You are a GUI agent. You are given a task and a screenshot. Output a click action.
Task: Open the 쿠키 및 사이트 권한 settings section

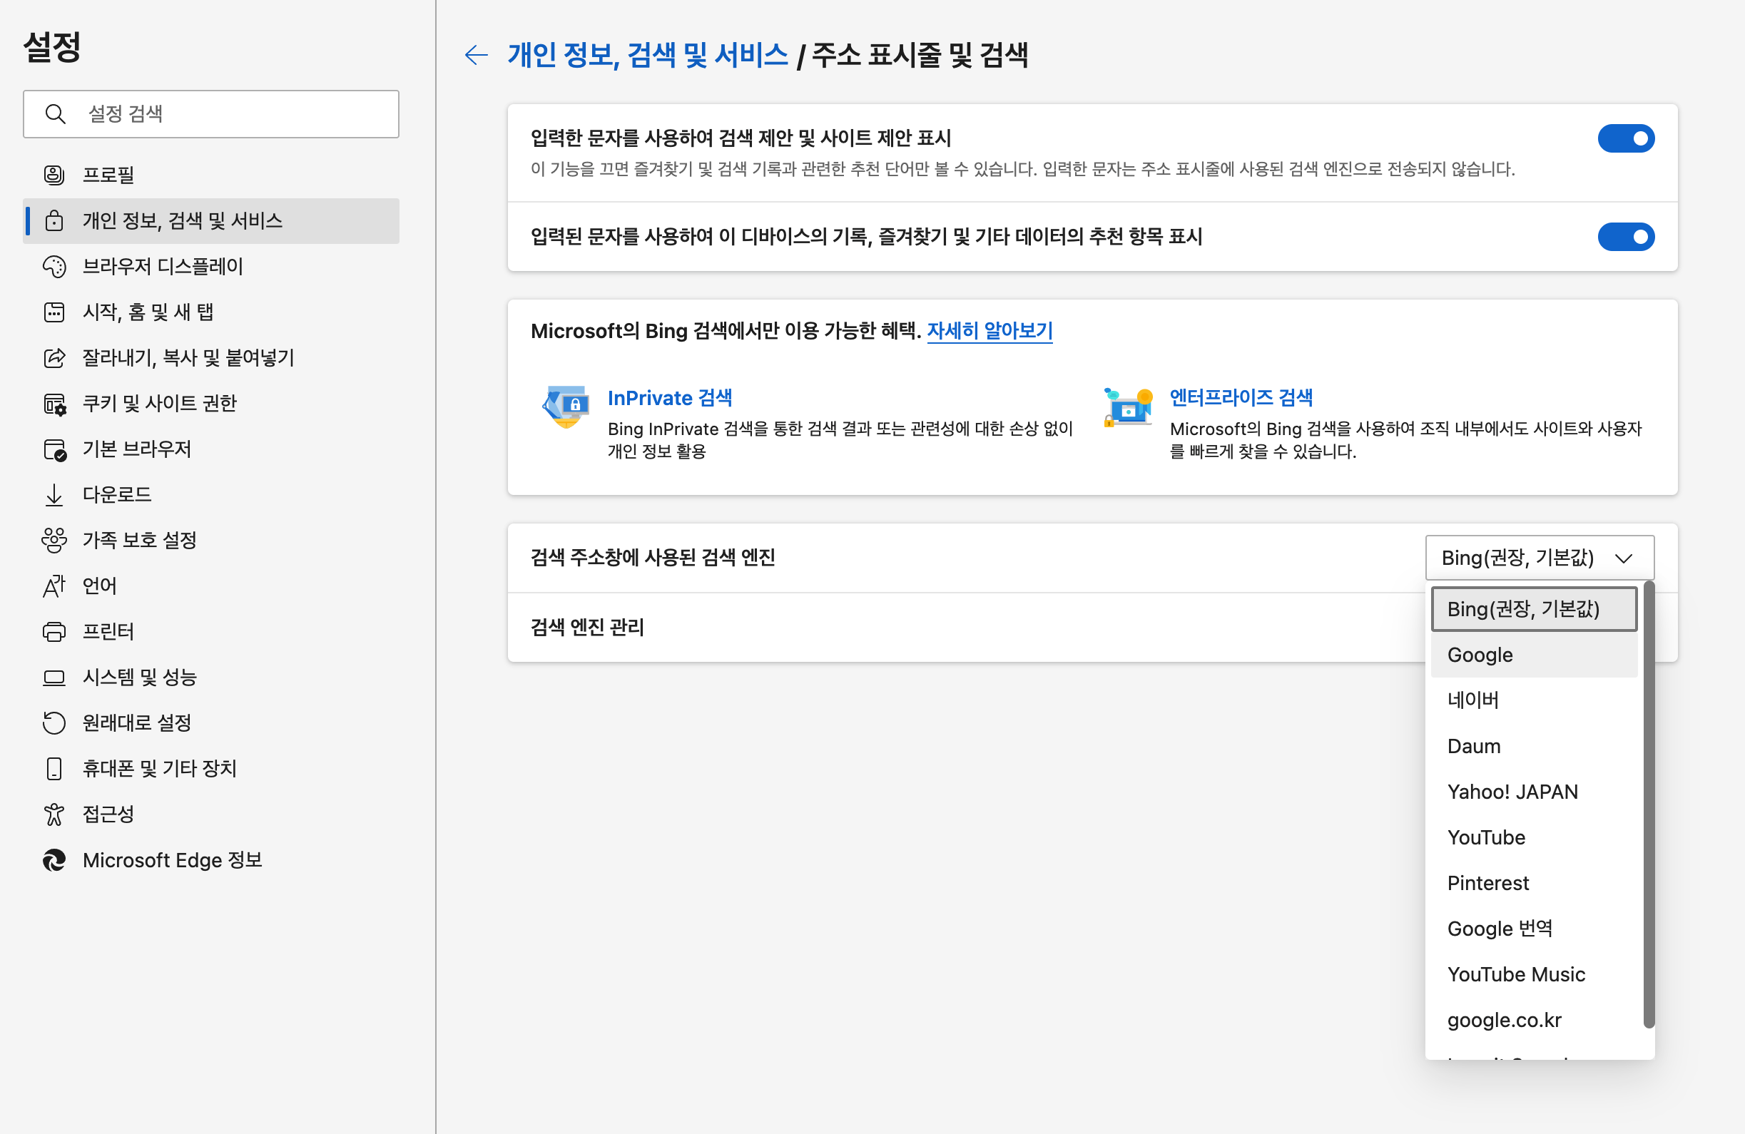tap(159, 403)
